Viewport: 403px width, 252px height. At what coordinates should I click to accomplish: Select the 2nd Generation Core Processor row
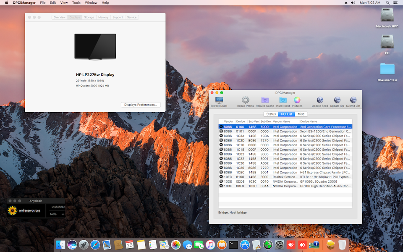click(x=285, y=127)
